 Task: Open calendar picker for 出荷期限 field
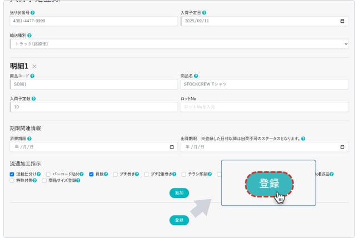pos(342,147)
